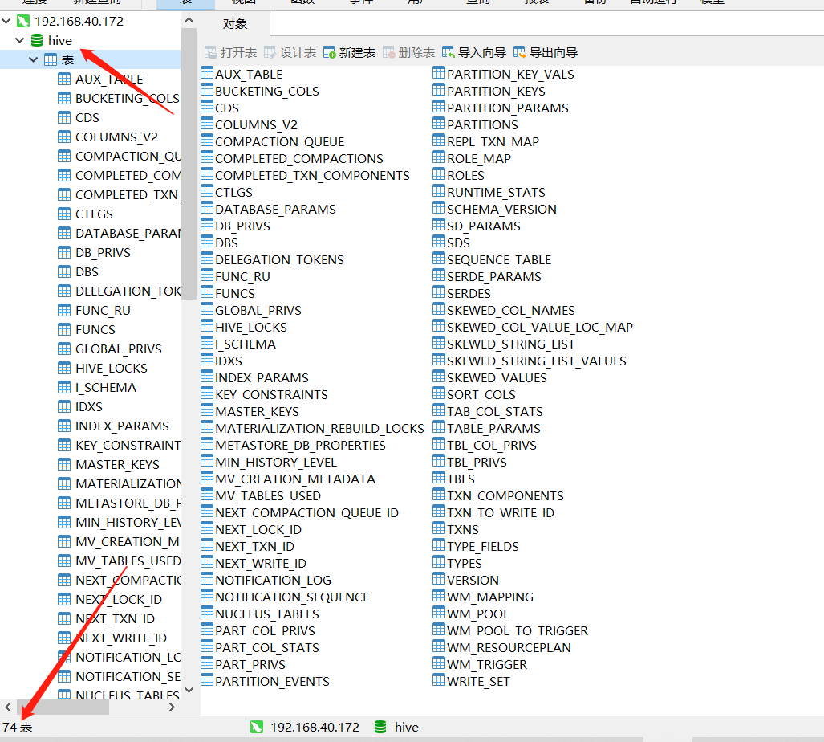Open the 导入向导 import wizard
The height and width of the screenshot is (742, 824).
click(474, 52)
